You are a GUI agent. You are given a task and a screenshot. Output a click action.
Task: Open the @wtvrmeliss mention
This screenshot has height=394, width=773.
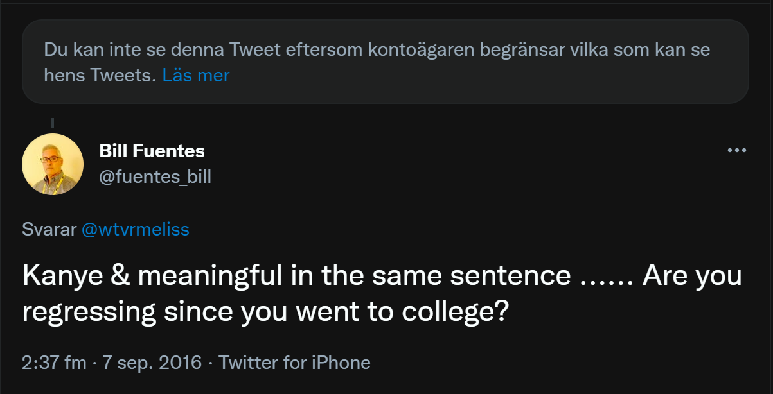(x=135, y=229)
